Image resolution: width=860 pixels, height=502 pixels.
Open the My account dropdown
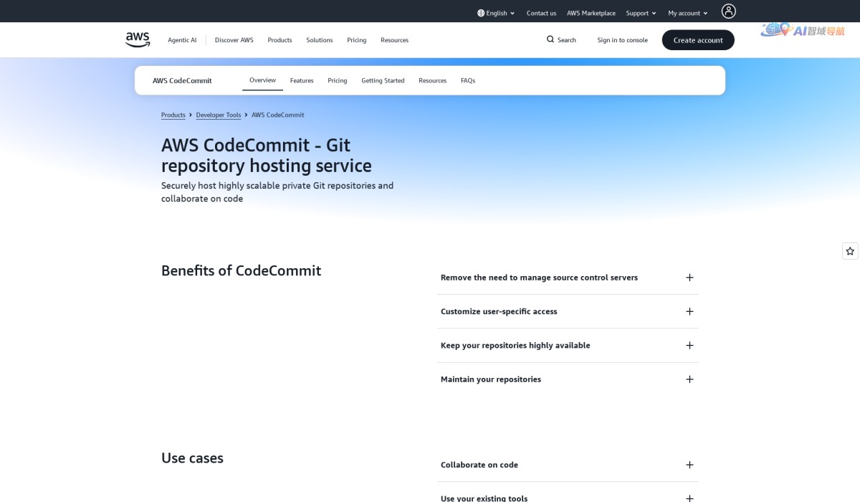[x=687, y=13]
